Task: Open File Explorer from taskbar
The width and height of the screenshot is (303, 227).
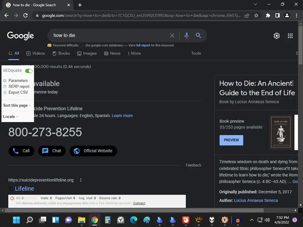Action: click(x=82, y=220)
